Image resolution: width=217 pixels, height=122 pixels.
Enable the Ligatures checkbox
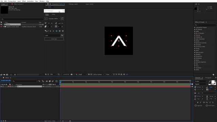pyautogui.click(x=196, y=105)
